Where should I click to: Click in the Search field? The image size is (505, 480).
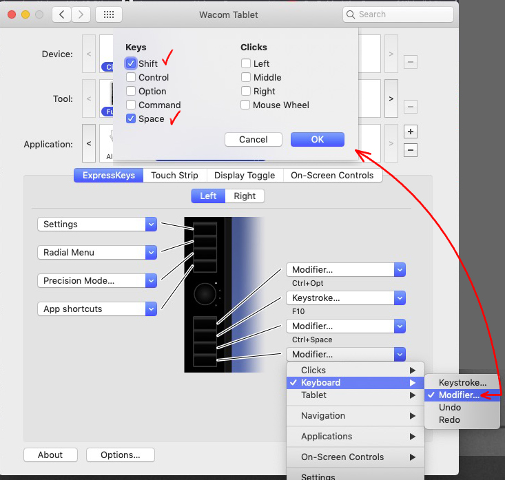pyautogui.click(x=398, y=14)
